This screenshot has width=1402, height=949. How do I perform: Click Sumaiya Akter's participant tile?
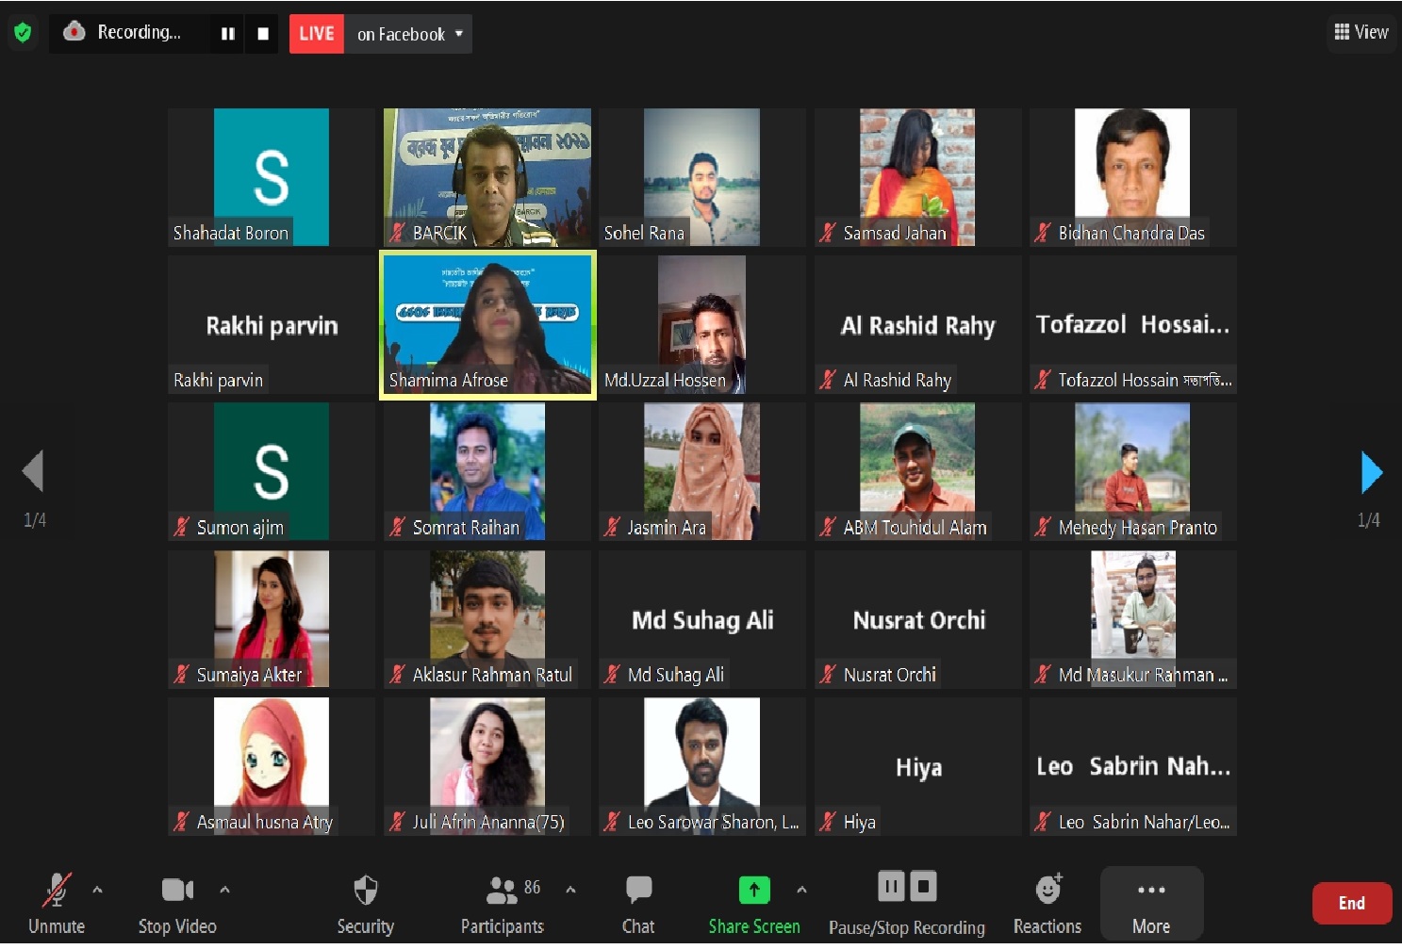[272, 619]
